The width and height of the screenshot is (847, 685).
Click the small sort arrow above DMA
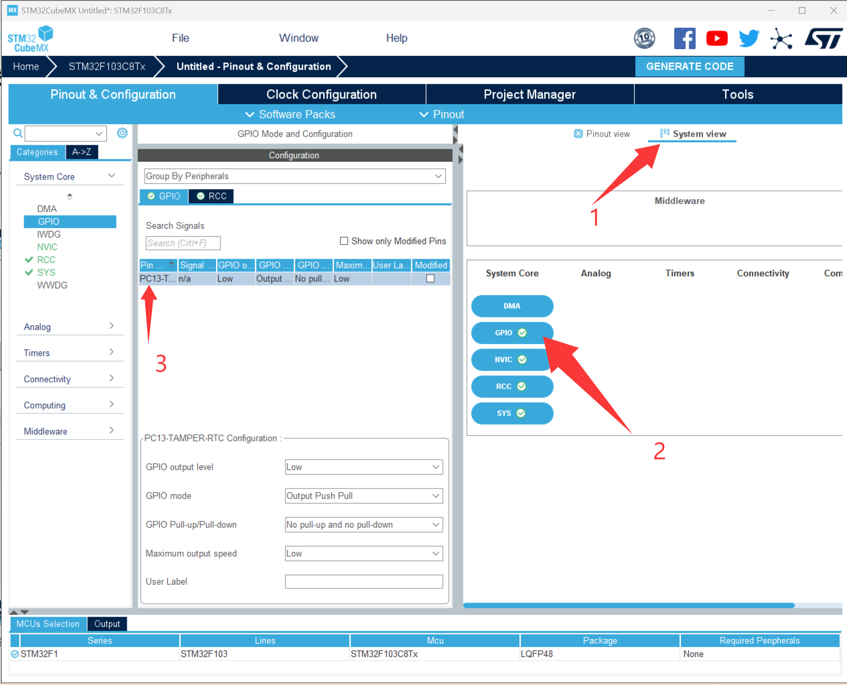(x=70, y=196)
